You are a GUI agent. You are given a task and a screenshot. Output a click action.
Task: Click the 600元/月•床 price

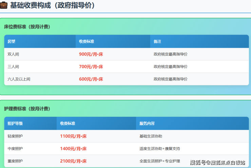pyautogui.click(x=91, y=79)
